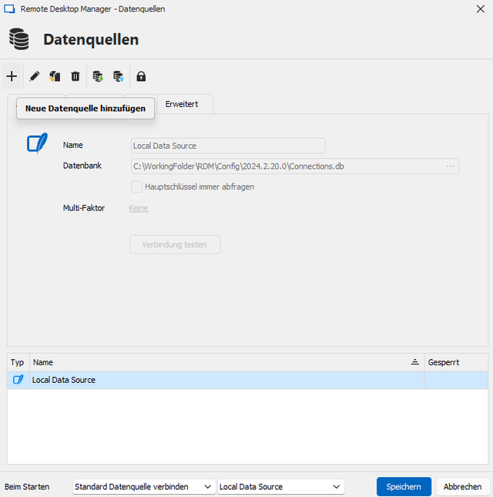Close the Datenquellen dialog window
Viewport: 493px width, 497px height.
point(481,9)
